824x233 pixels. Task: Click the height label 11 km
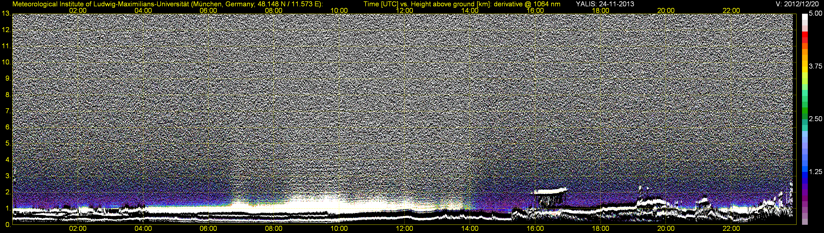click(x=6, y=46)
